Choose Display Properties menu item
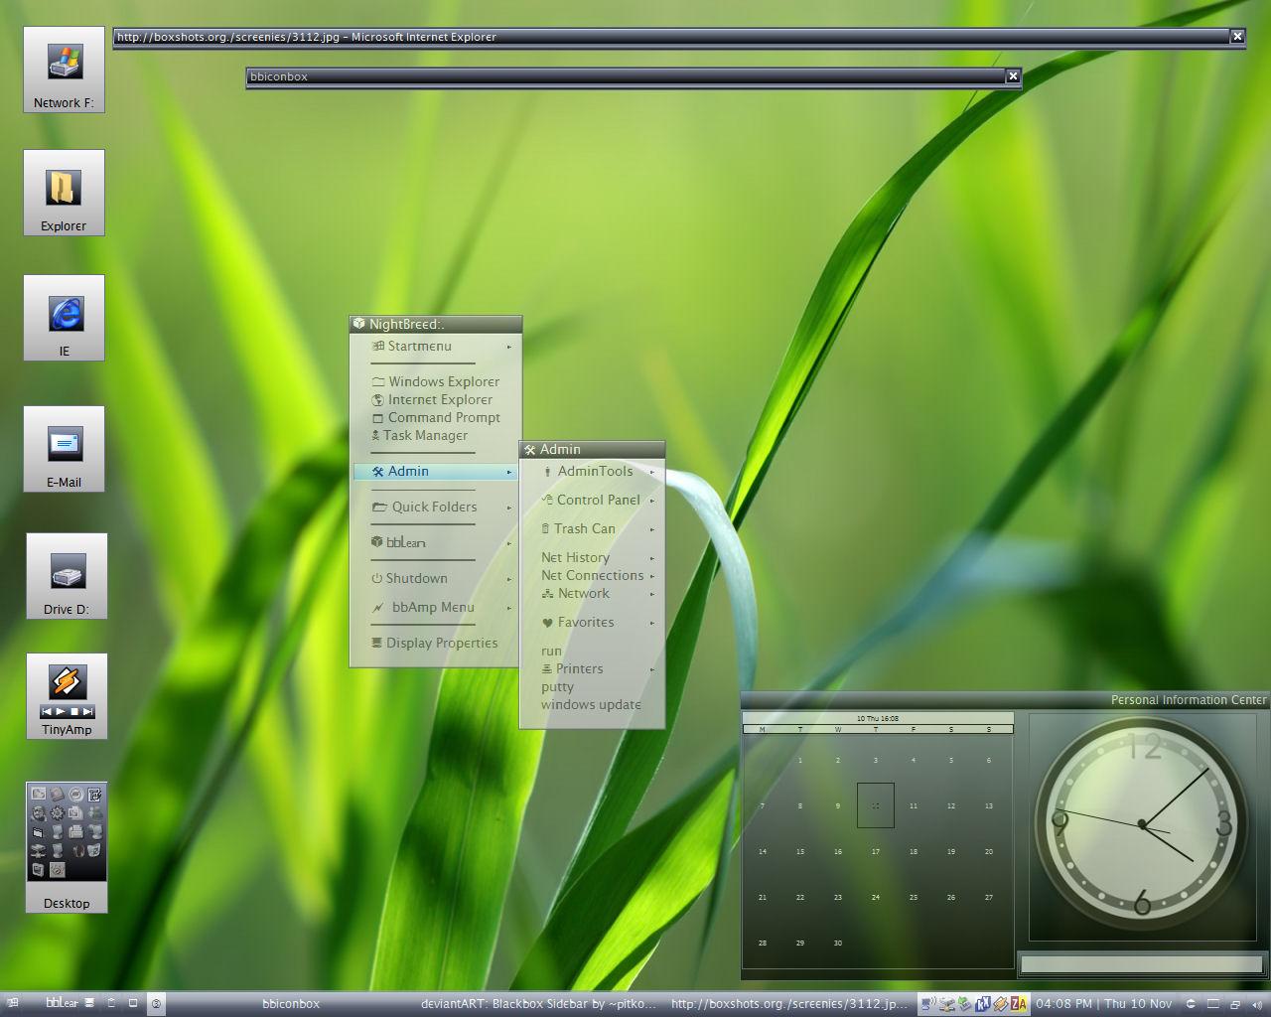Screen dimensions: 1271x1017 (x=434, y=643)
